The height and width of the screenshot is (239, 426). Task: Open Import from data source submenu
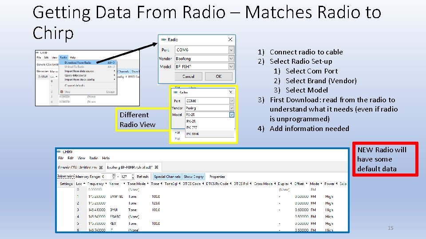(88, 71)
